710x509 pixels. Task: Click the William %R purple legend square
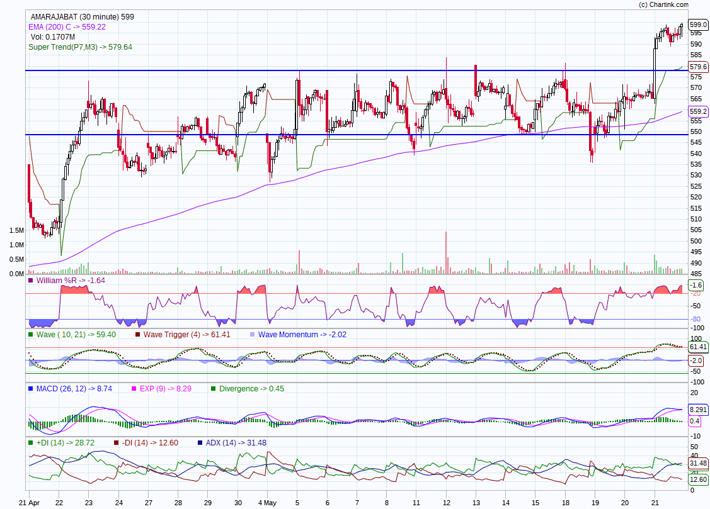(x=31, y=281)
